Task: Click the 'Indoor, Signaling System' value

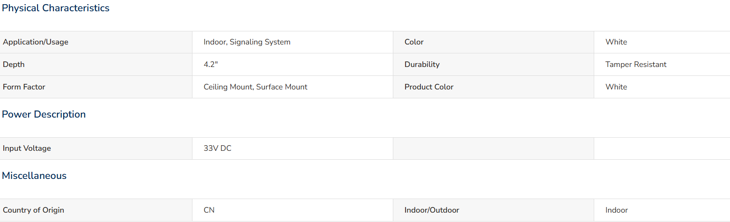Action: coord(247,42)
